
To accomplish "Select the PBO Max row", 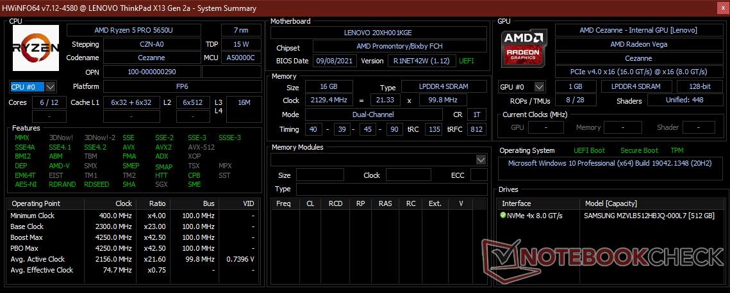I will pos(133,248).
